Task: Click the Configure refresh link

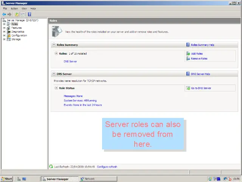Action: (107, 167)
